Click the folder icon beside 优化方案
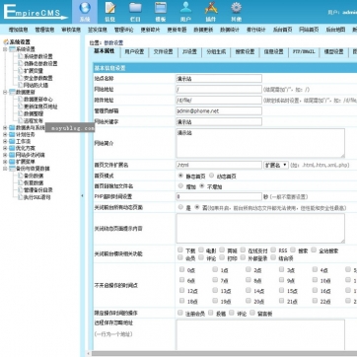 click(x=12, y=148)
